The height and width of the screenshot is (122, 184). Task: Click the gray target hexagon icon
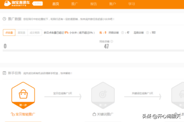(103, 95)
